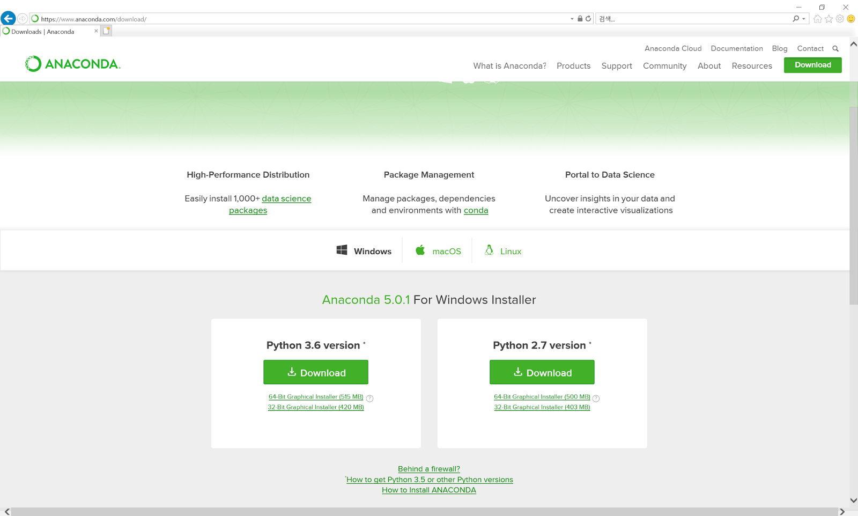This screenshot has width=858, height=516.
Task: Click the horizontal scrollbar right arrow
Action: click(842, 512)
